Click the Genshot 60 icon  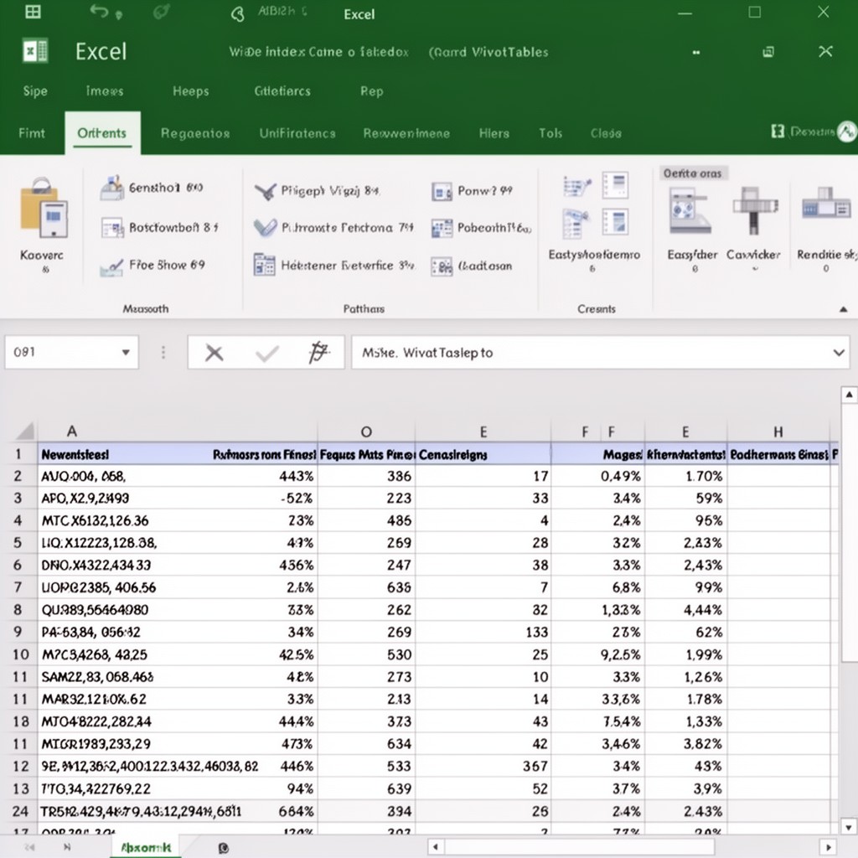pos(112,188)
